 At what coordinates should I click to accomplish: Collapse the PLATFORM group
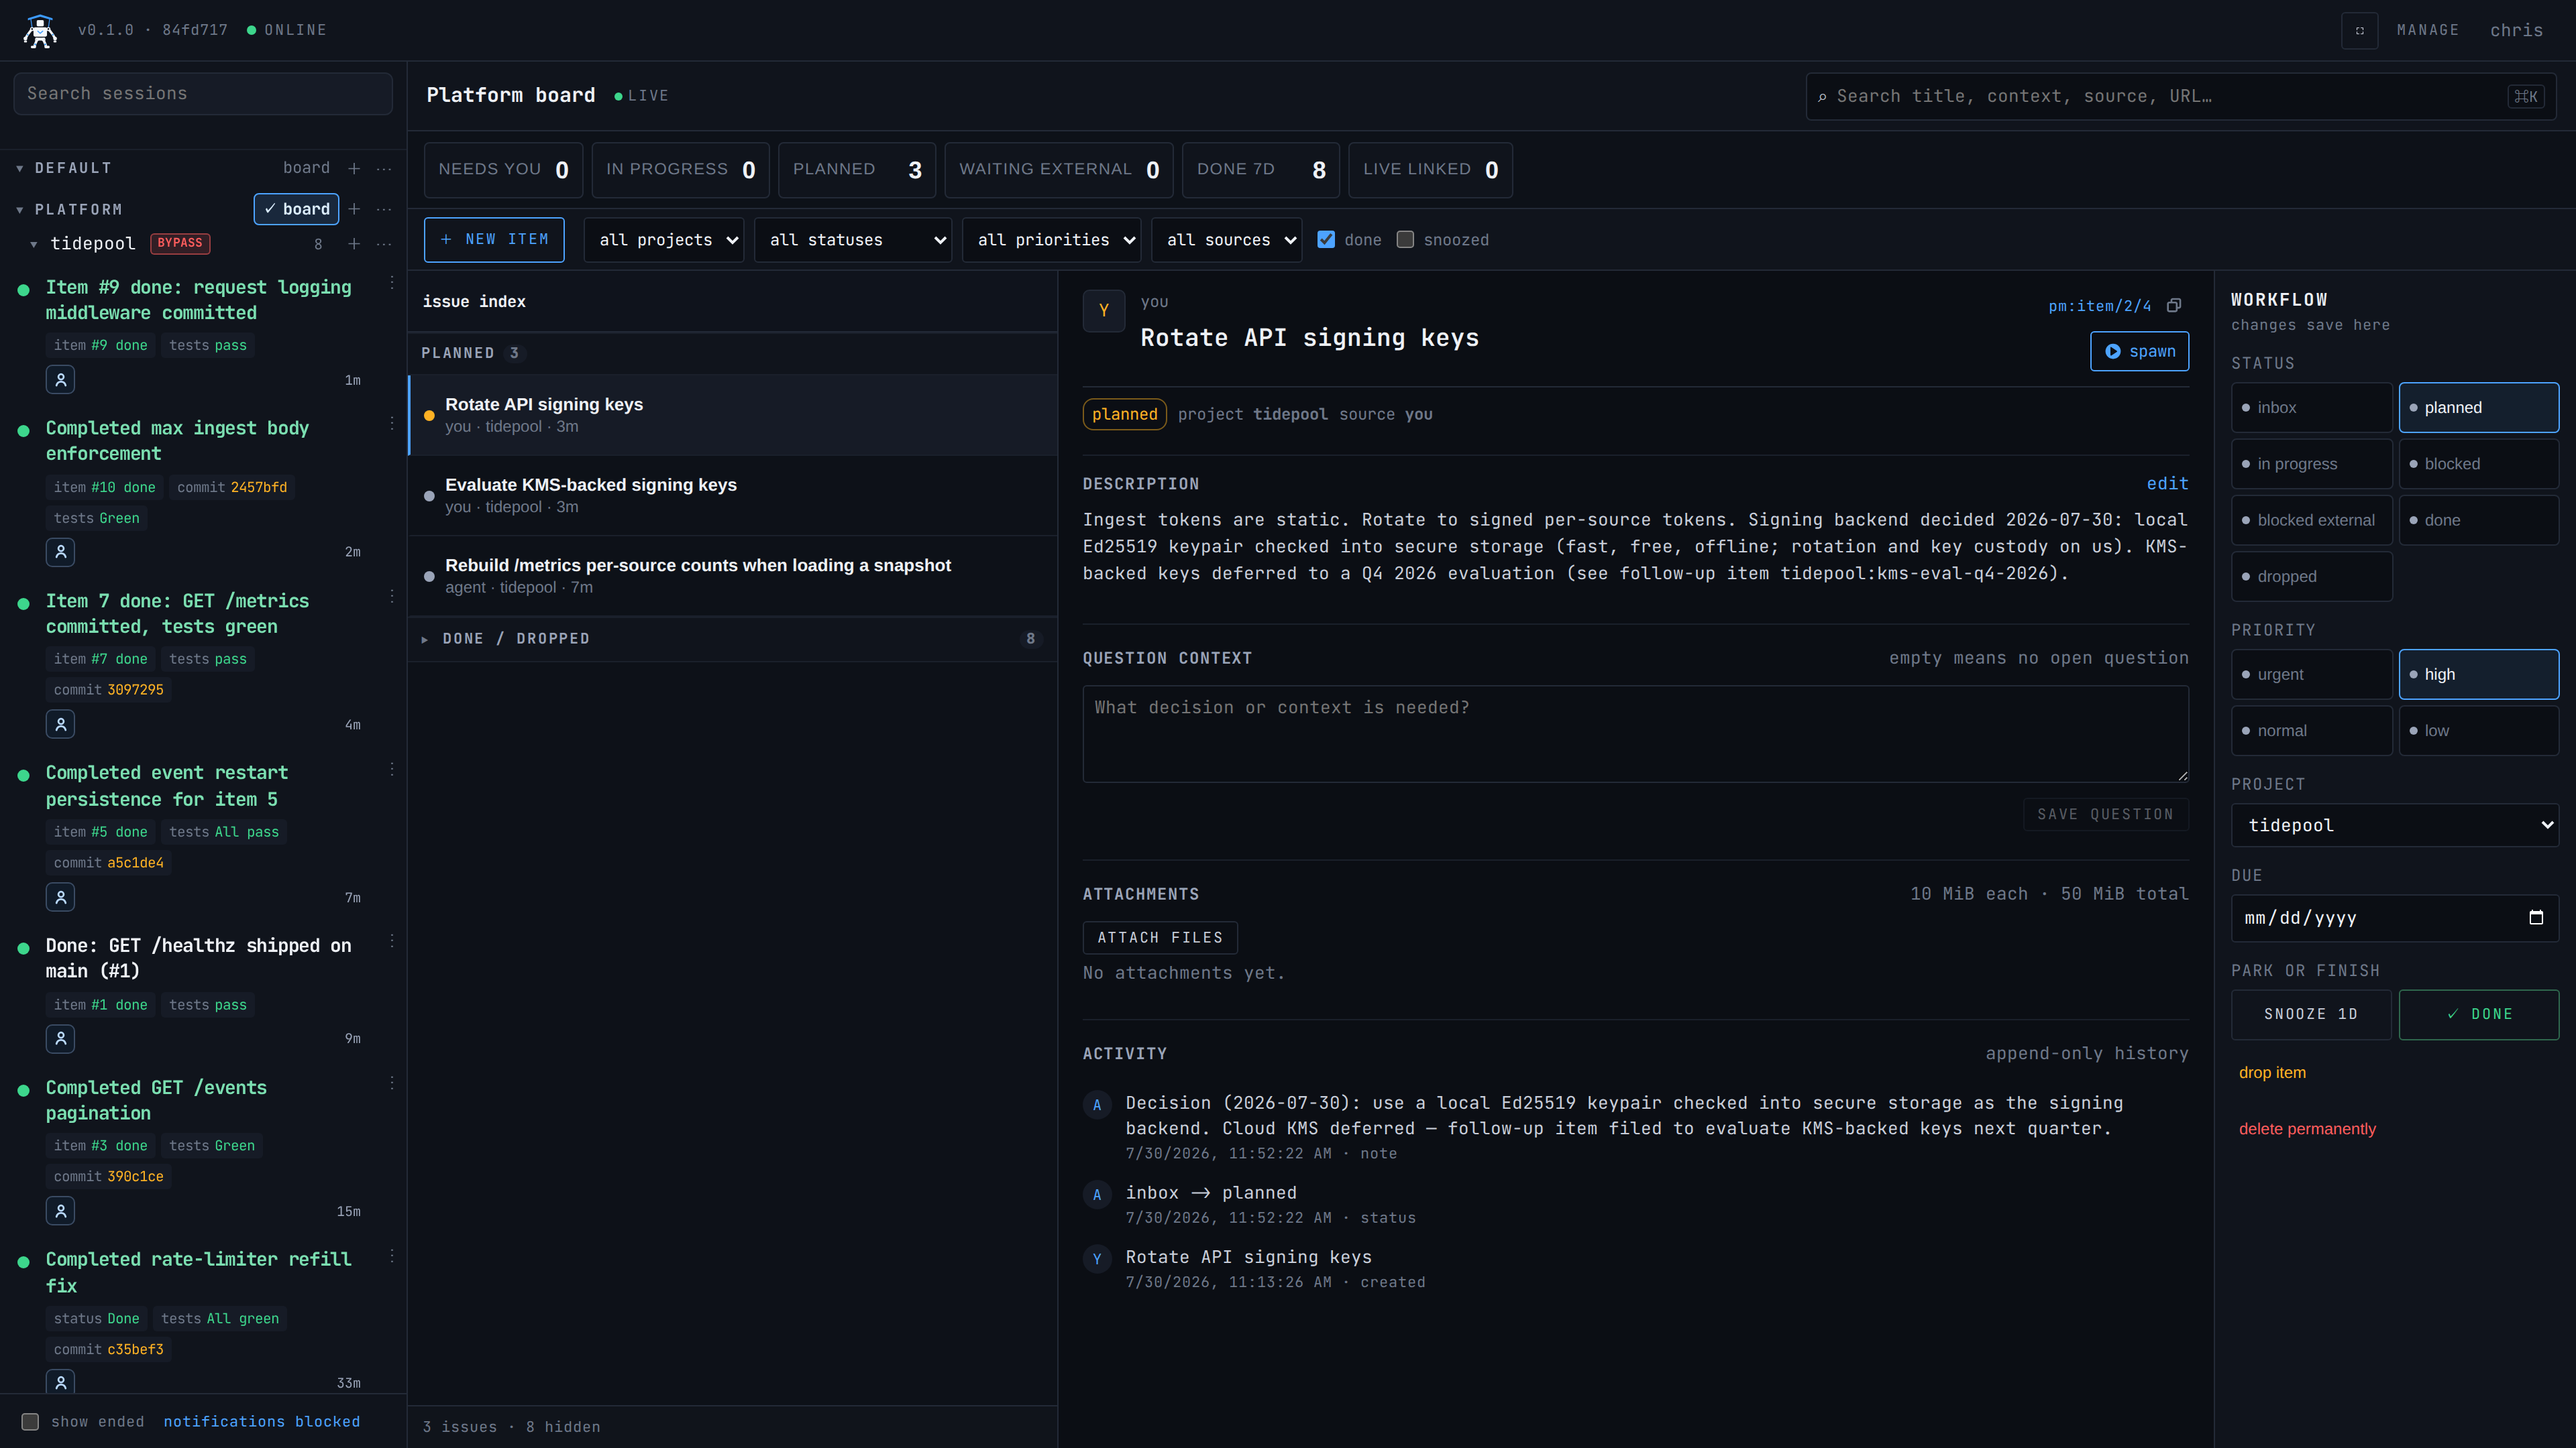pos(20,210)
